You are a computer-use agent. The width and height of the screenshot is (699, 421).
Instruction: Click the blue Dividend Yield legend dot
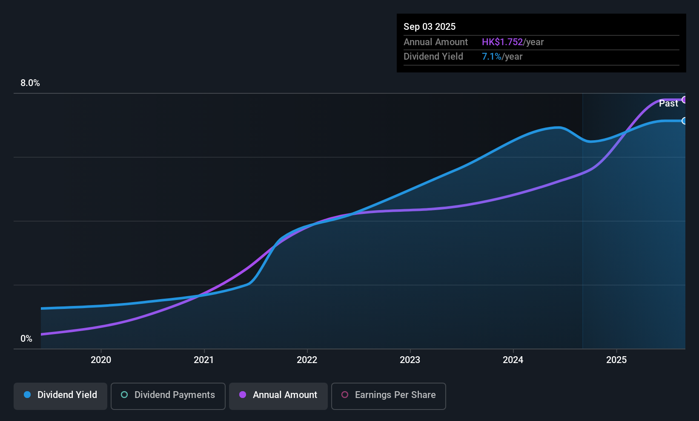(x=27, y=395)
